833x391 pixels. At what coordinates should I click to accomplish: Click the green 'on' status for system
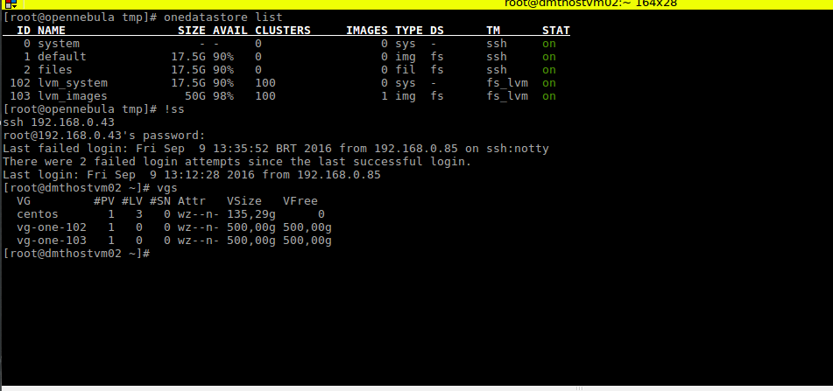point(549,44)
